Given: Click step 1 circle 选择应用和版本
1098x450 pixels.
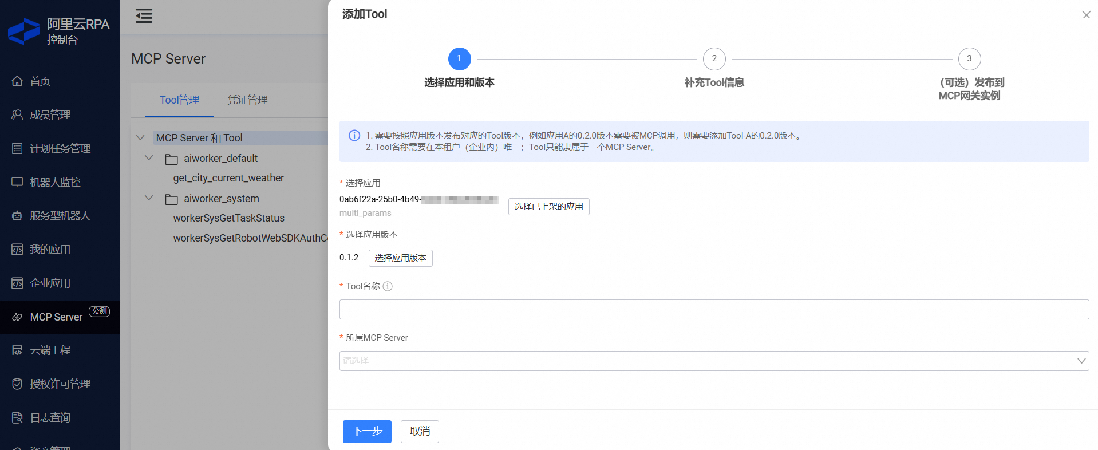Looking at the screenshot, I should point(459,59).
